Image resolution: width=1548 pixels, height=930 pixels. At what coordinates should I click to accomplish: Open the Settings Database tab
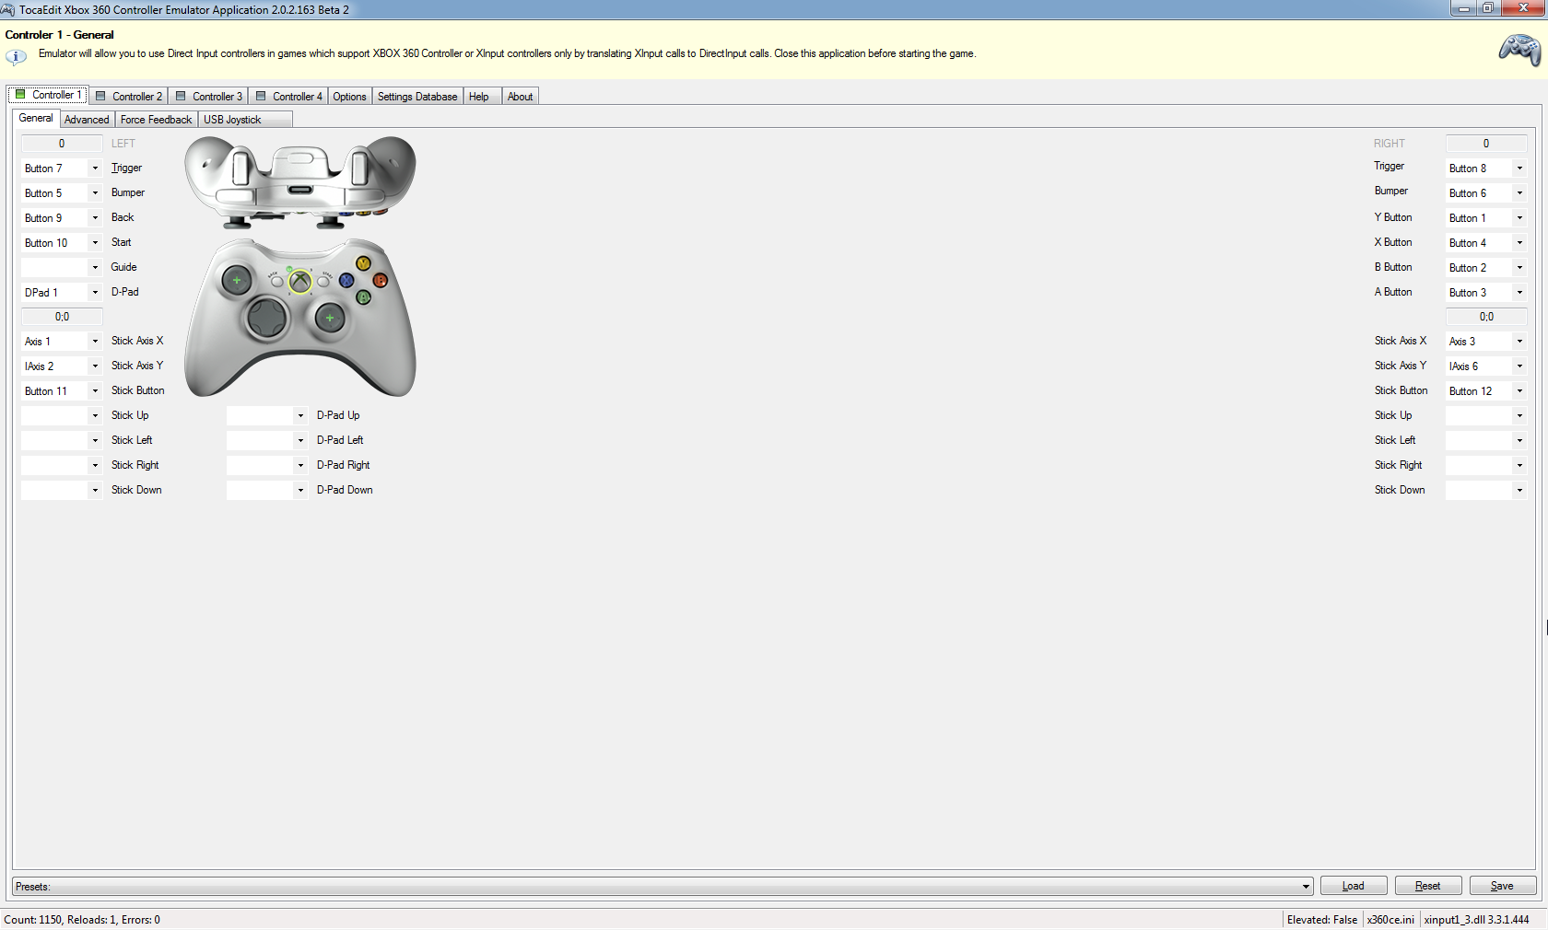416,97
